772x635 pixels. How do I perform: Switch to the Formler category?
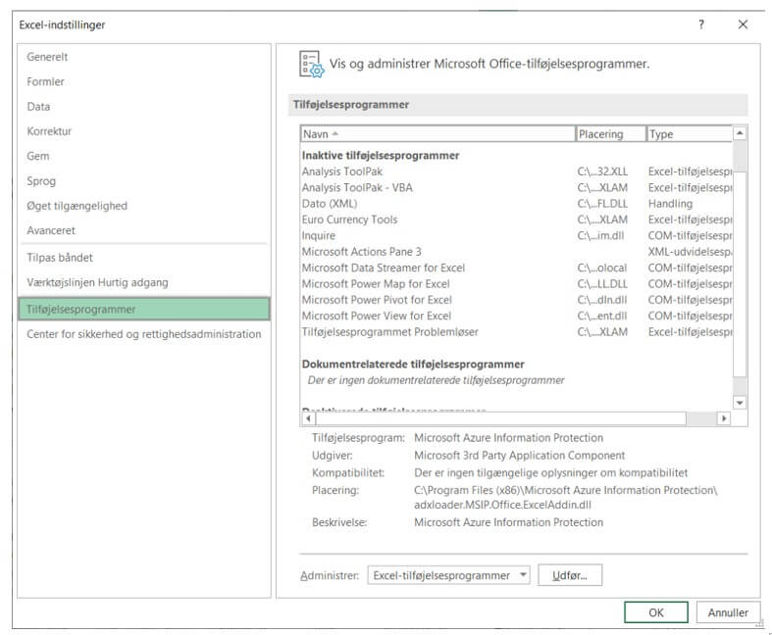[45, 81]
